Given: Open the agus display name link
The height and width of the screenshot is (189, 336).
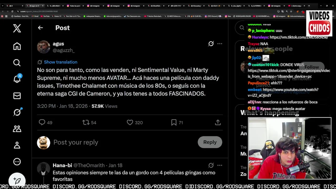Looking at the screenshot, I should click(x=58, y=44).
